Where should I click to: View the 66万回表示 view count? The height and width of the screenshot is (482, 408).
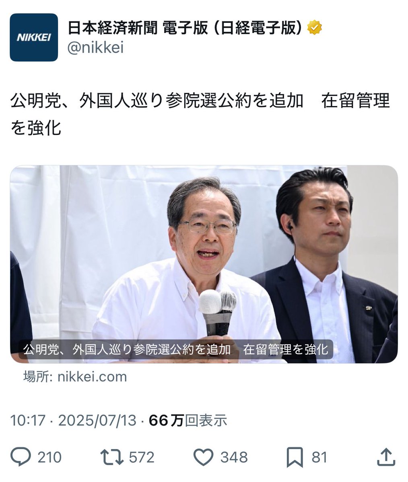188,421
